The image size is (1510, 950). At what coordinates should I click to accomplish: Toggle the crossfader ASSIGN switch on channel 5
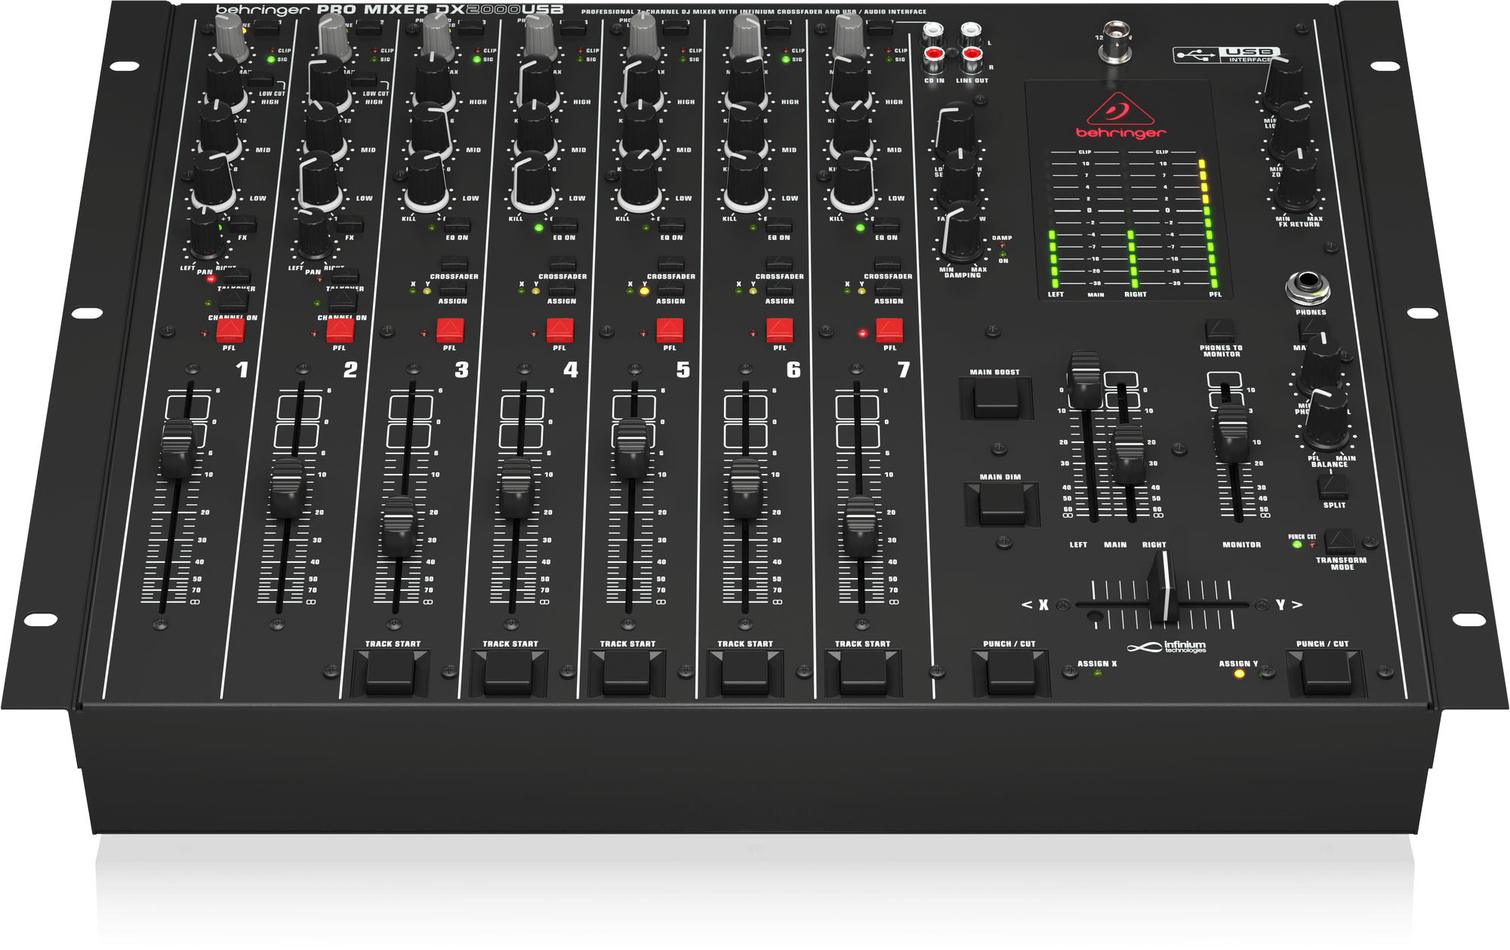[670, 289]
